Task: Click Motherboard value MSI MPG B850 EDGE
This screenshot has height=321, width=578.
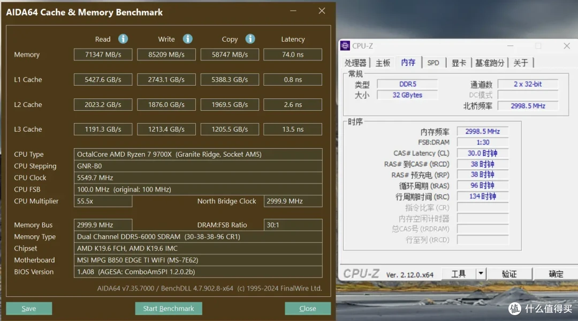Action: 198,260
